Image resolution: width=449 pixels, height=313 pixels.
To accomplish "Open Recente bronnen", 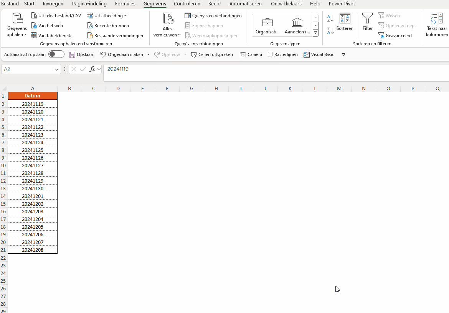I will (x=108, y=26).
